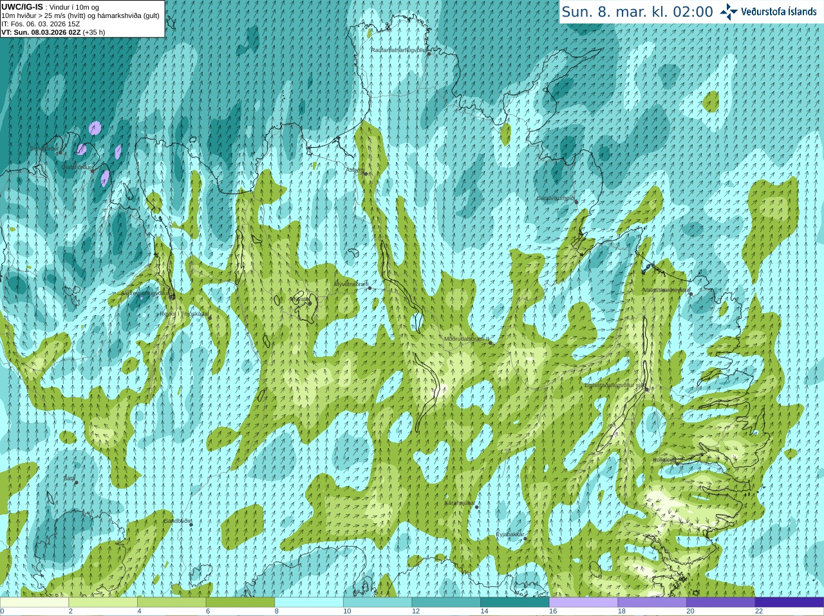Select the 16–18 m/s lavender legend swatch

583,602
